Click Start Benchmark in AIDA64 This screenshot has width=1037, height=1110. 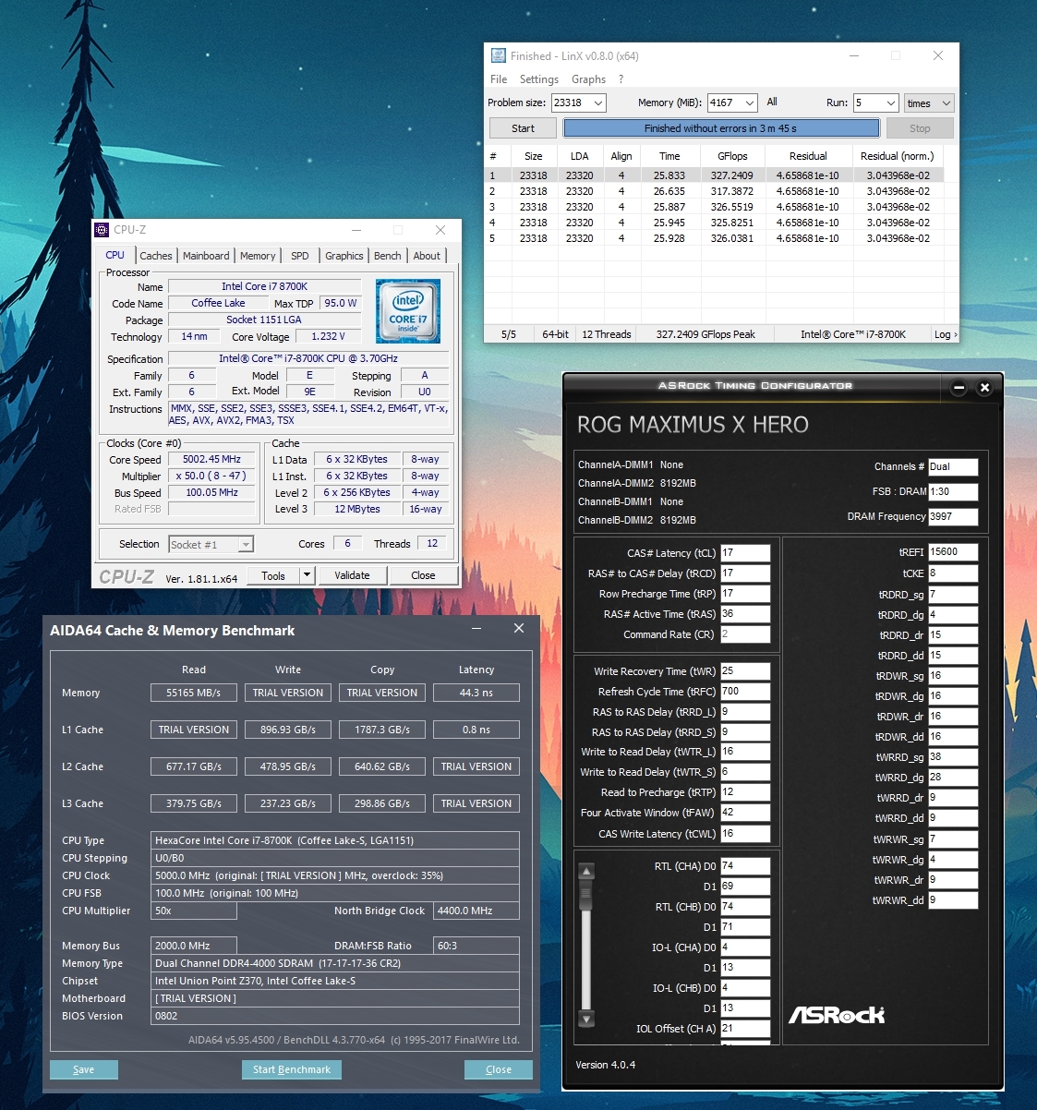[292, 1069]
